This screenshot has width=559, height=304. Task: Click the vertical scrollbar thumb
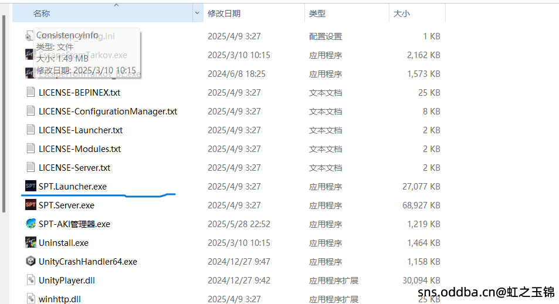pos(4,113)
